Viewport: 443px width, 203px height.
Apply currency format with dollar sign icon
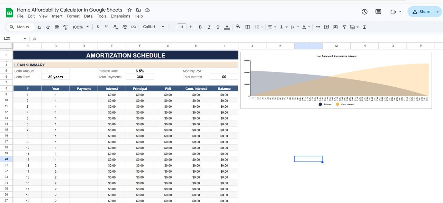(x=98, y=27)
